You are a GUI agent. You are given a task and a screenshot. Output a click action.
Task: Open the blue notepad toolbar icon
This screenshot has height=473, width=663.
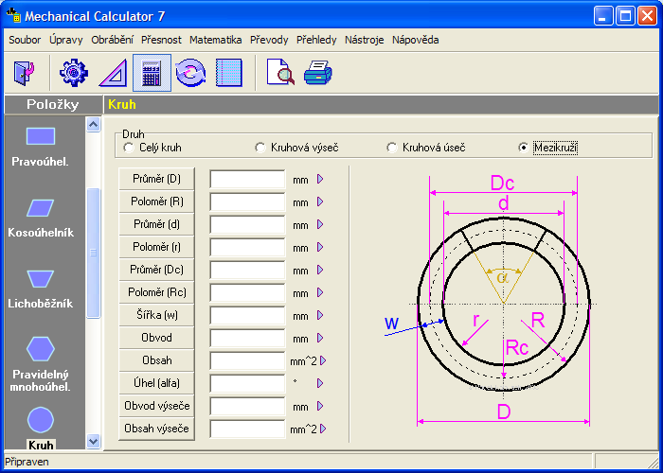click(x=229, y=73)
